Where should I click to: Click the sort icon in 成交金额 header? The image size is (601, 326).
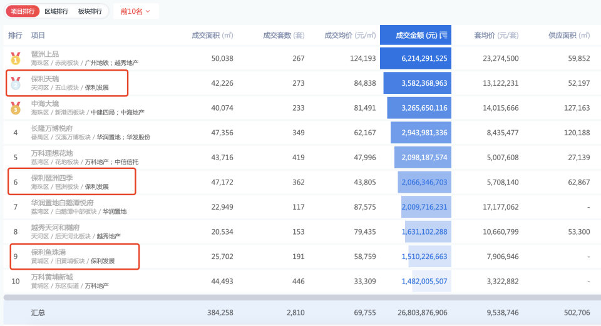(443, 35)
